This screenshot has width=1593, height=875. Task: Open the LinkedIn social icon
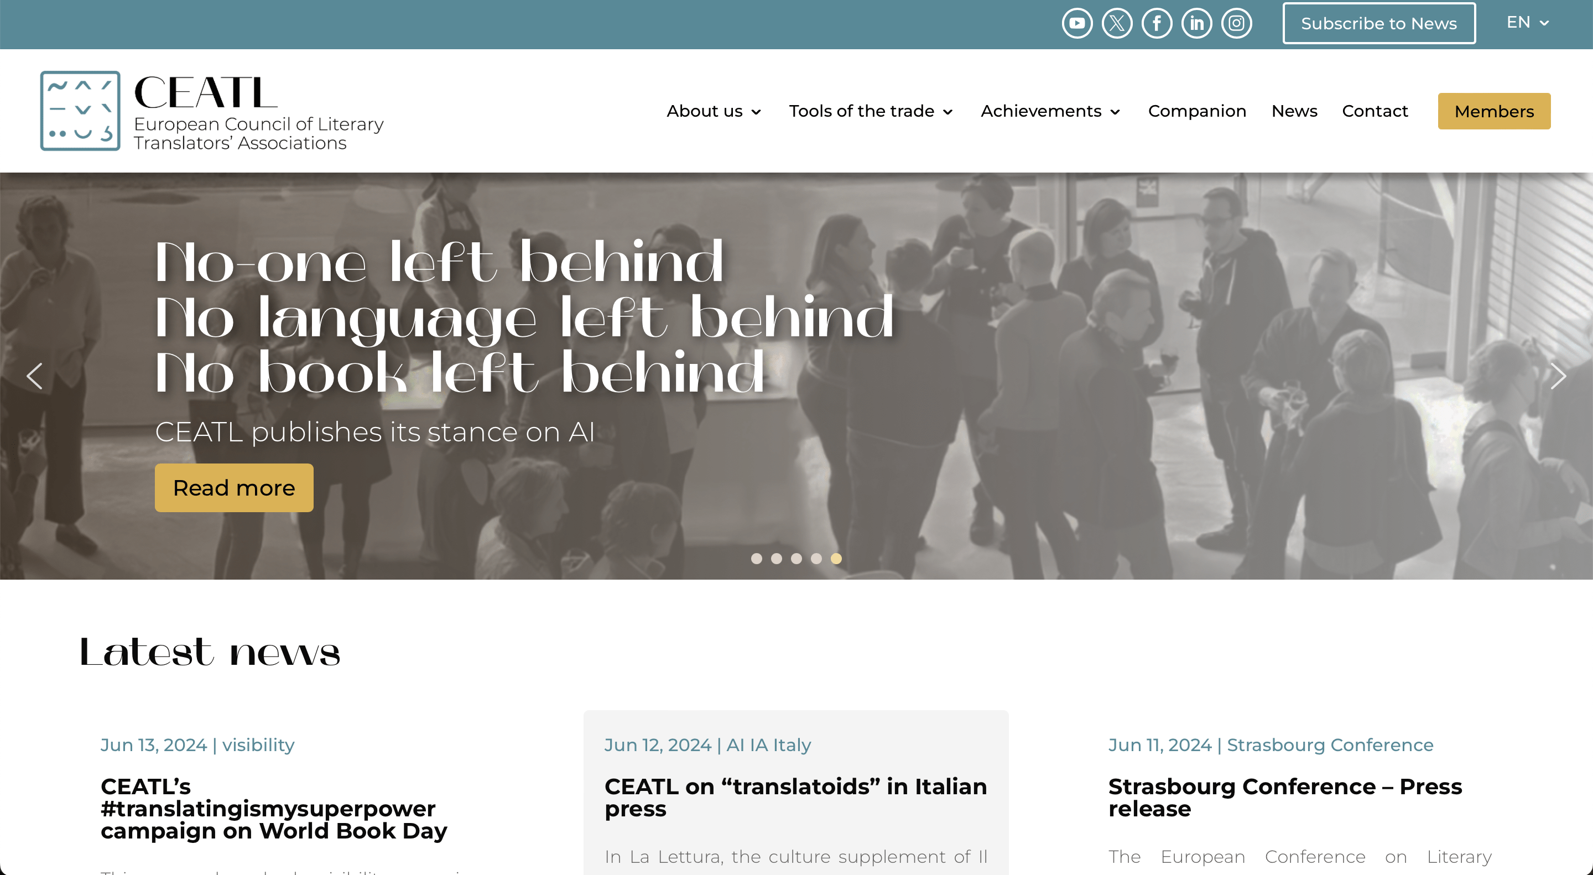[1196, 23]
